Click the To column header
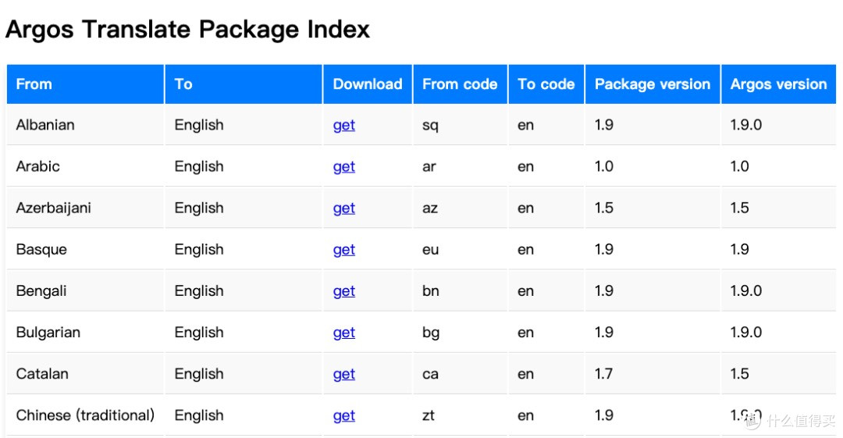 click(244, 84)
